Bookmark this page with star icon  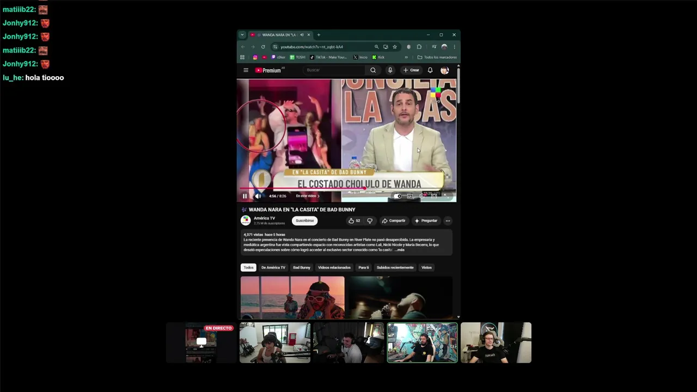point(395,47)
